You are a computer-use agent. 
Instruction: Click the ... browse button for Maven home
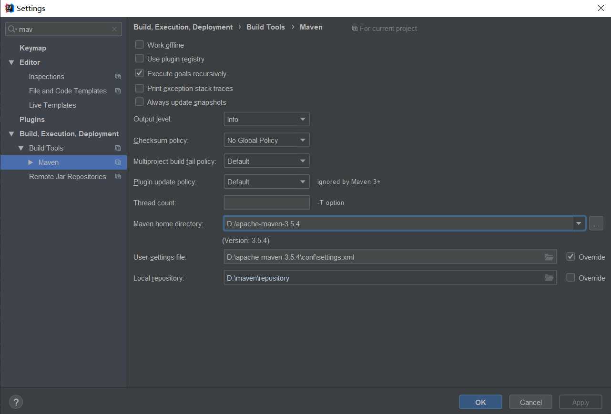[596, 223]
